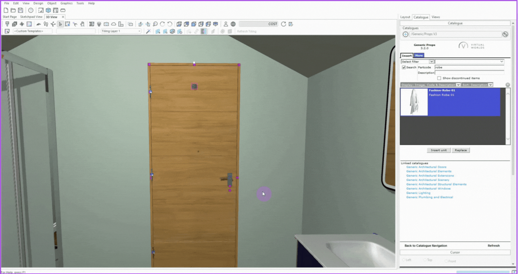Select the Top cursor radio button
The height and width of the screenshot is (274, 518).
pos(425,260)
